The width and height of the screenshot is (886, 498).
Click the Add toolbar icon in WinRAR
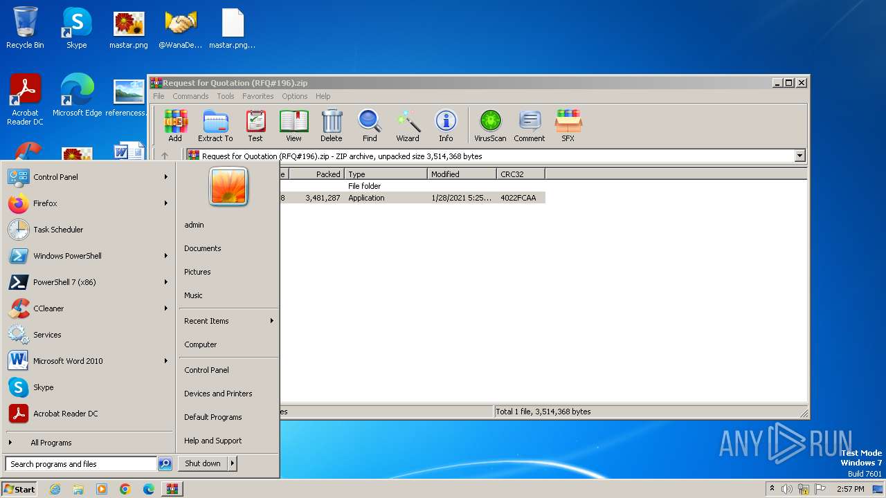tap(175, 125)
